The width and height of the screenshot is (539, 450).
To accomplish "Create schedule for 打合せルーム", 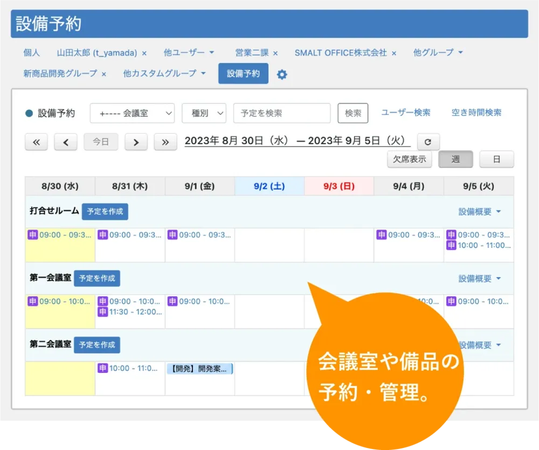I will (x=105, y=211).
